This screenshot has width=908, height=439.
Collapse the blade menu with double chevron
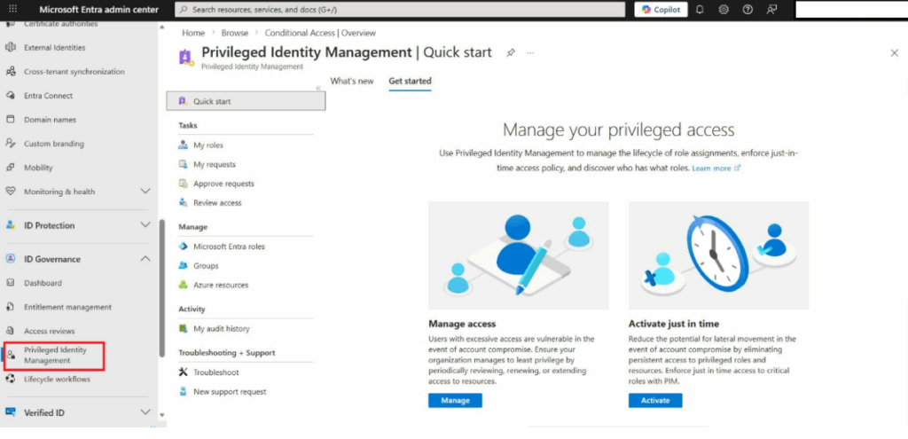(x=318, y=88)
